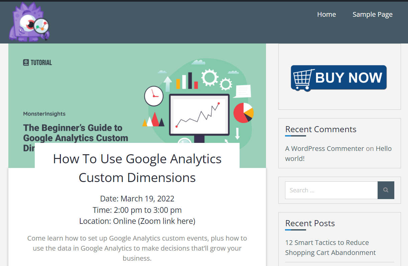This screenshot has width=408, height=266.
Task: Open the A WordPress Commenter link
Action: [x=324, y=149]
